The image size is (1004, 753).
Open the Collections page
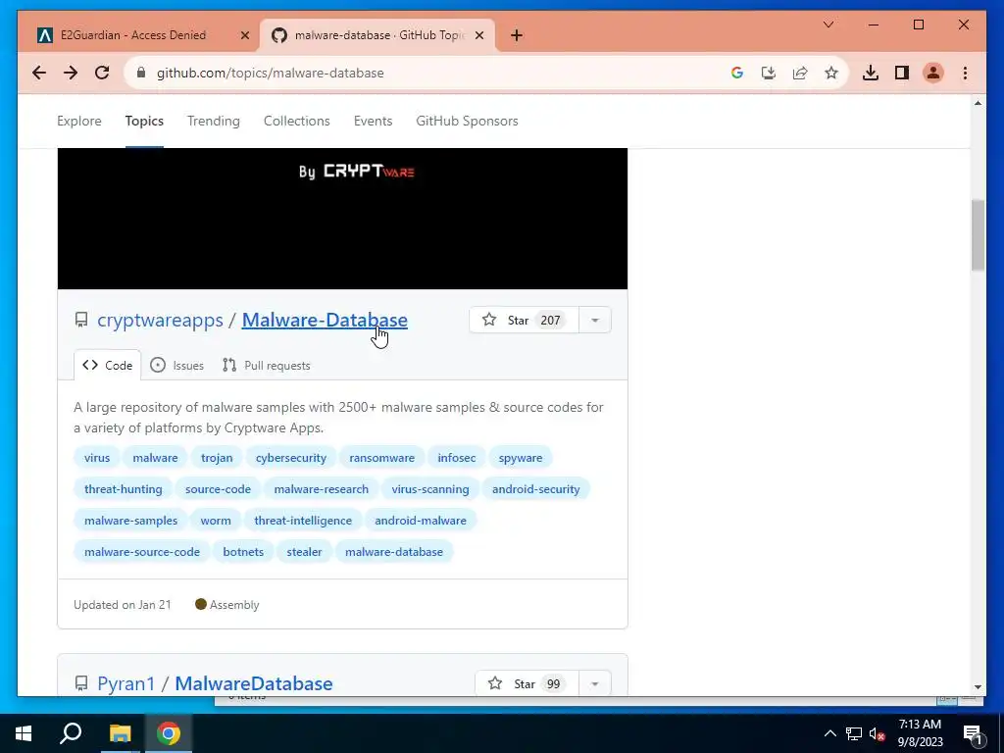point(296,121)
